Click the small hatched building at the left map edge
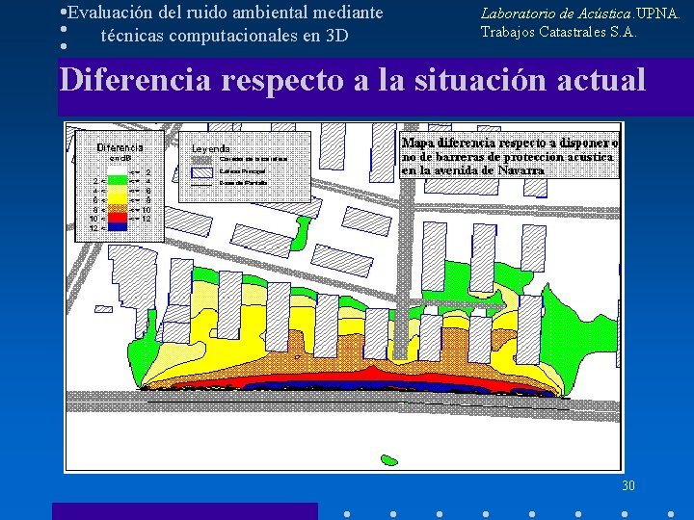The height and width of the screenshot is (520, 694). click(x=103, y=309)
